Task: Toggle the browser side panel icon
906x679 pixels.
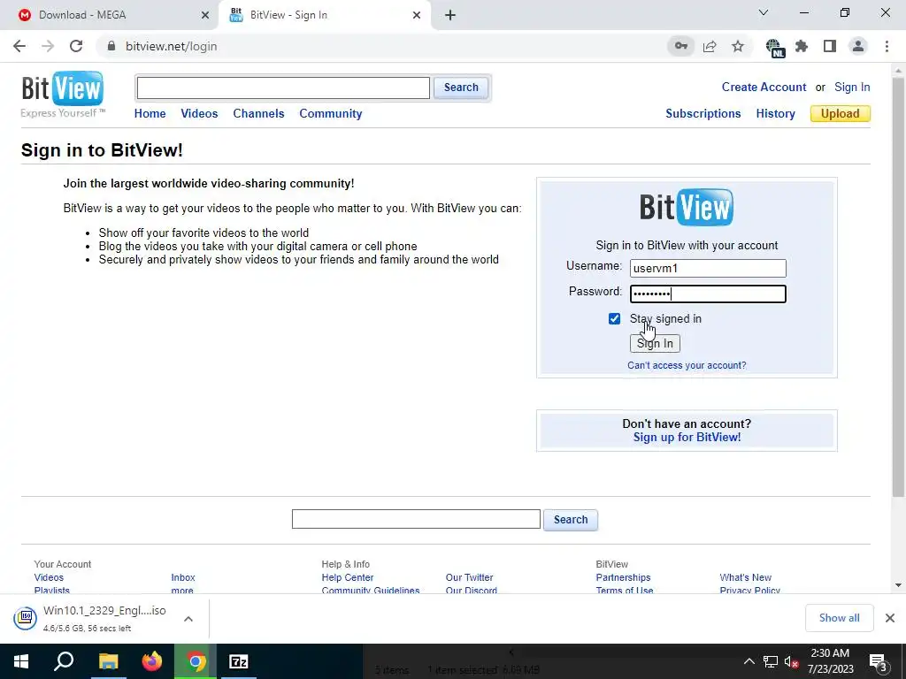Action: pos(830,46)
